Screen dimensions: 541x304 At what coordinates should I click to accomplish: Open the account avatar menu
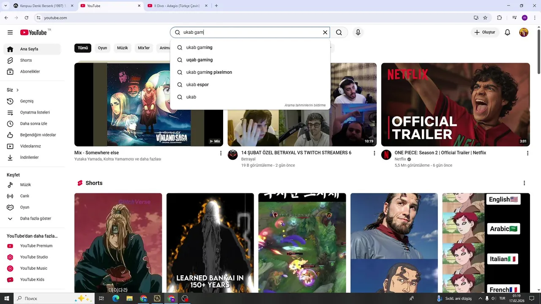524,33
